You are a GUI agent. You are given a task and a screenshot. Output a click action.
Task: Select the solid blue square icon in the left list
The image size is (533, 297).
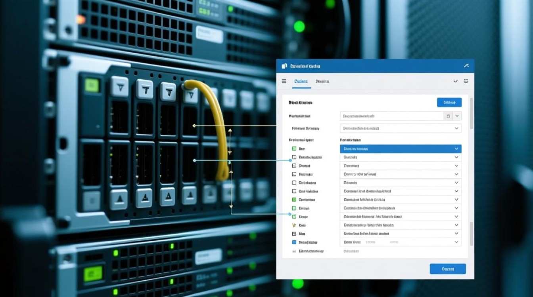[294, 242]
